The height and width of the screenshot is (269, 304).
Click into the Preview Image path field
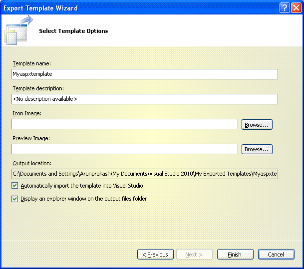(x=125, y=149)
